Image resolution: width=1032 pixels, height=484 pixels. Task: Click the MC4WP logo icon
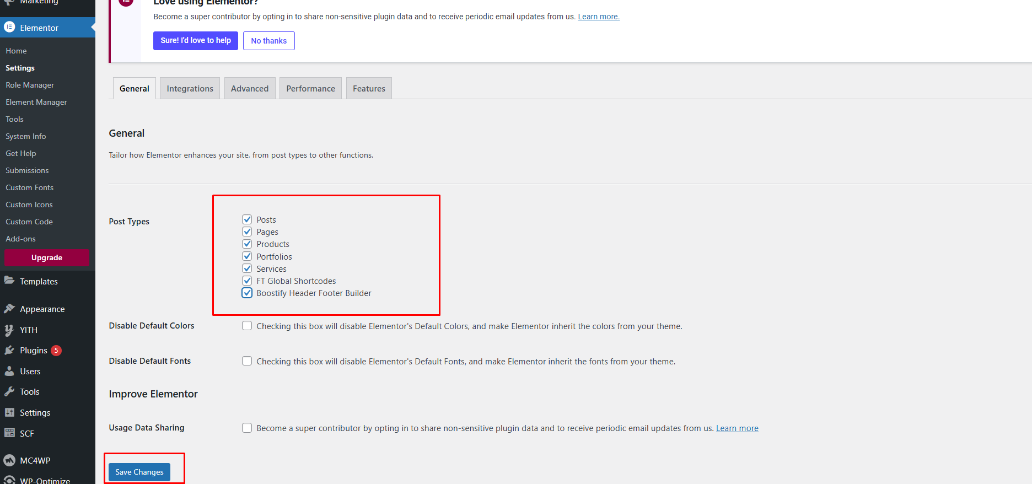click(9, 460)
